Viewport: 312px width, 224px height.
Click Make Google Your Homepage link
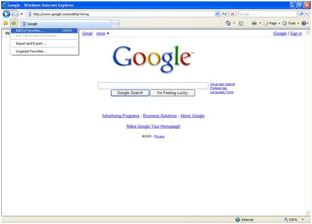153,126
